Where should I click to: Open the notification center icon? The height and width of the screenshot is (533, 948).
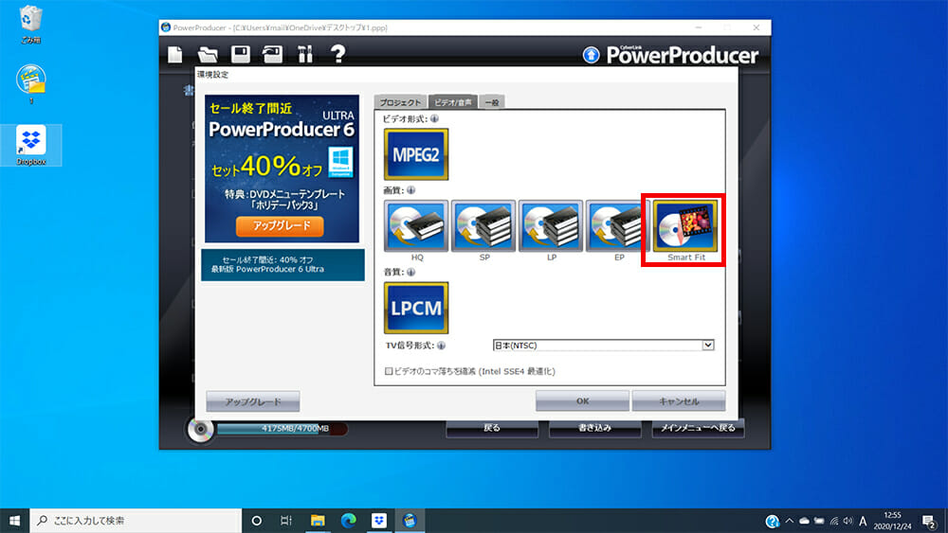coord(929,521)
